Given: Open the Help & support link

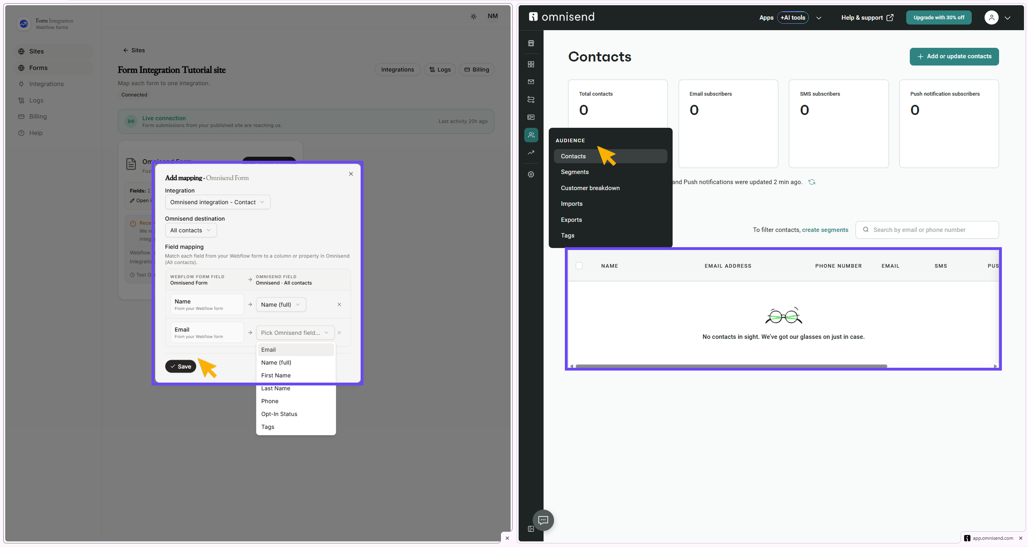Looking at the screenshot, I should point(867,18).
